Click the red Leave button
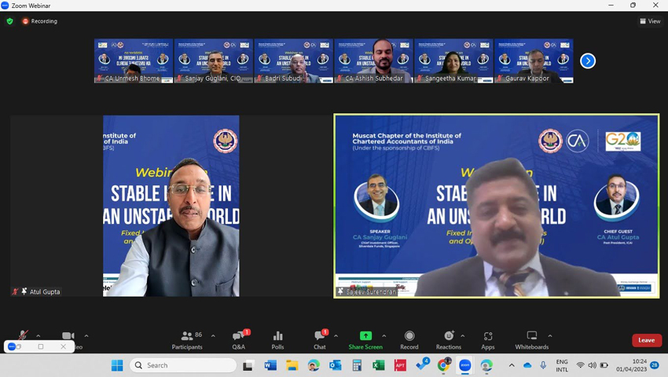This screenshot has height=377, width=668. pos(646,340)
